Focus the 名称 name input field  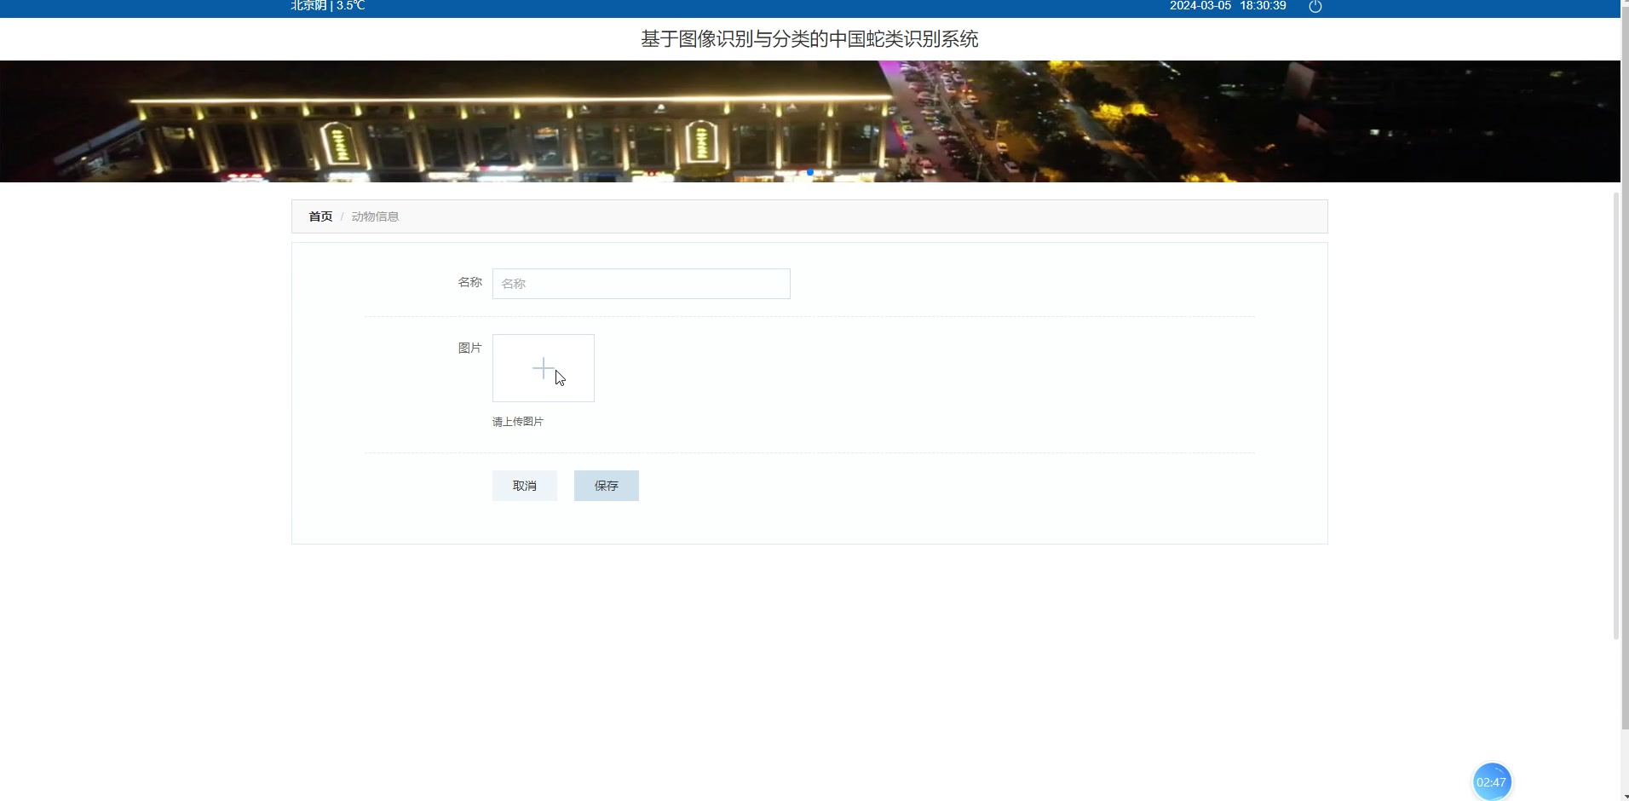pos(642,284)
